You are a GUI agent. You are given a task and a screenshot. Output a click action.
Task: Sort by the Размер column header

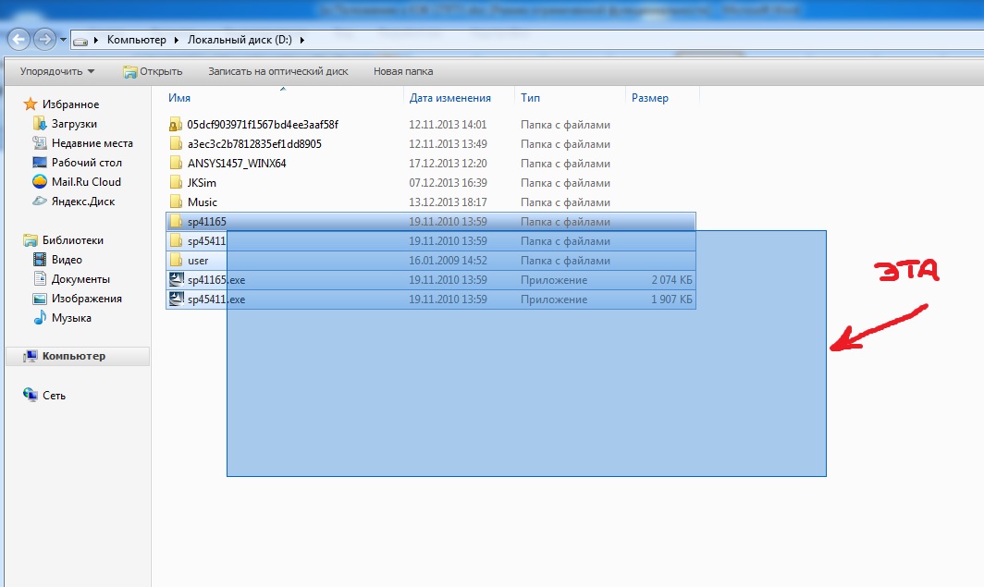click(649, 98)
